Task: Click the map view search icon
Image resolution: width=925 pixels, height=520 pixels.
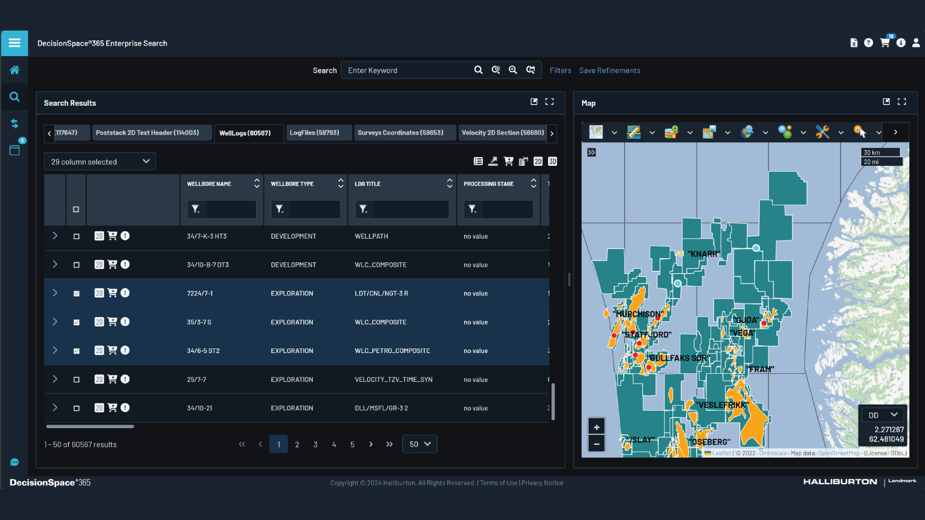Action: [x=495, y=70]
